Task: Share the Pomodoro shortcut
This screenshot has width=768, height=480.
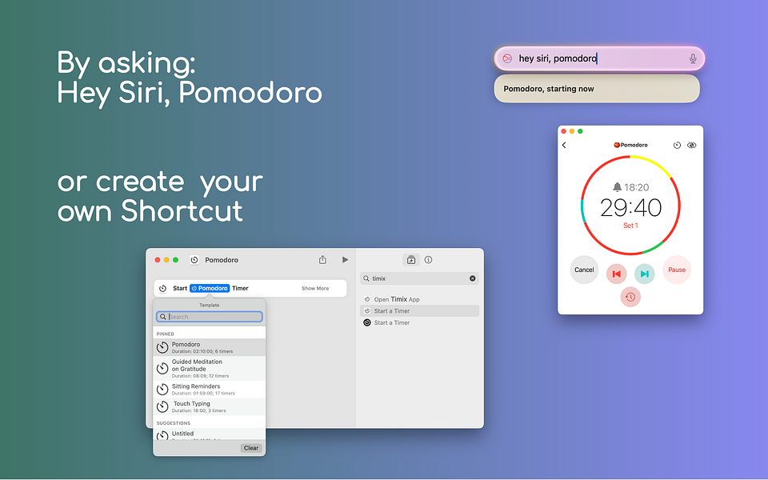Action: [322, 259]
